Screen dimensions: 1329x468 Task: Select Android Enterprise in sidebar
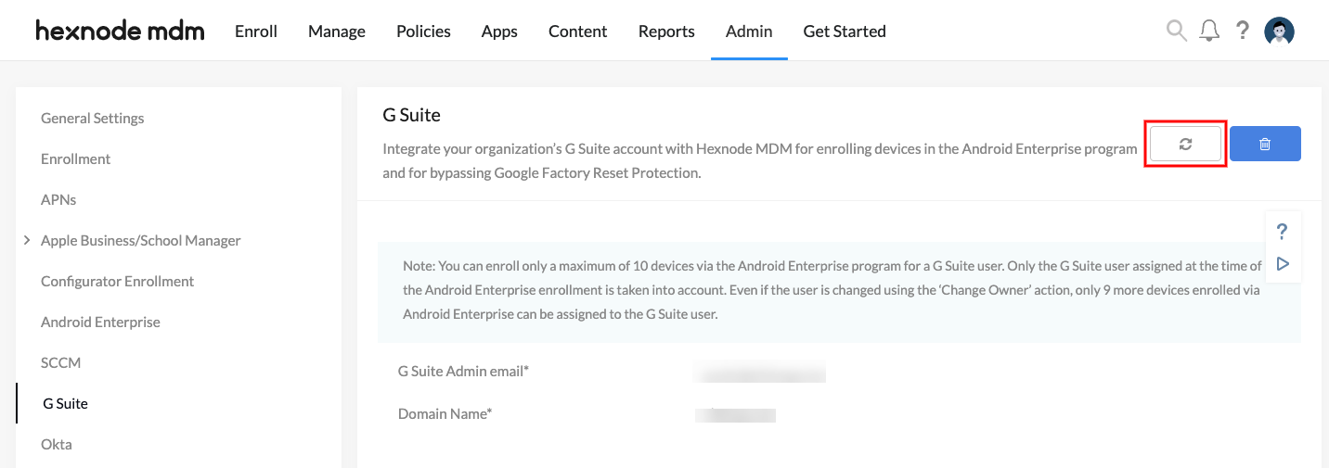tap(100, 322)
